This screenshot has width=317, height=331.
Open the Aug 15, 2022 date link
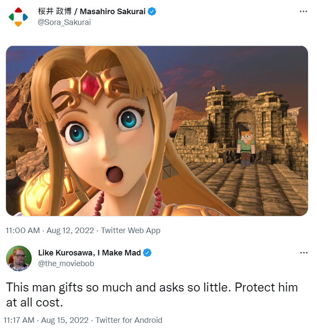[65, 320]
